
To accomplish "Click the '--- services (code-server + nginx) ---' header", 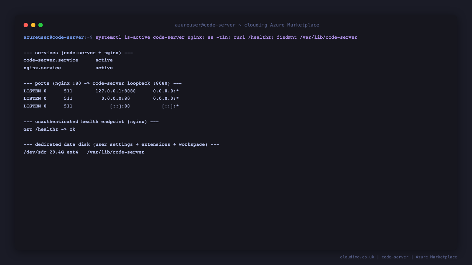I will pyautogui.click(x=78, y=53).
